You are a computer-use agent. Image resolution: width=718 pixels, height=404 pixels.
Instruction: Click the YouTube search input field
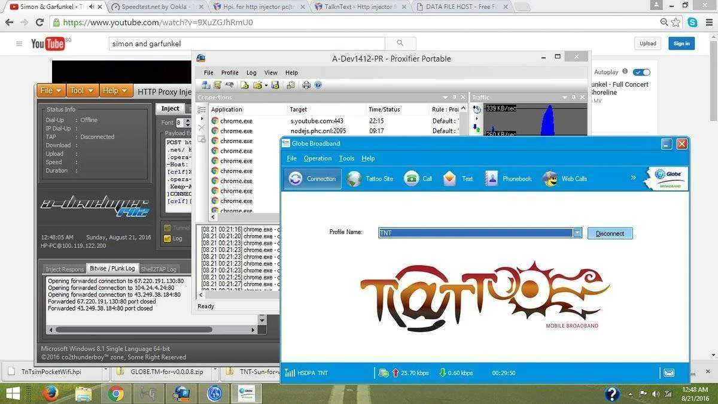(x=247, y=43)
